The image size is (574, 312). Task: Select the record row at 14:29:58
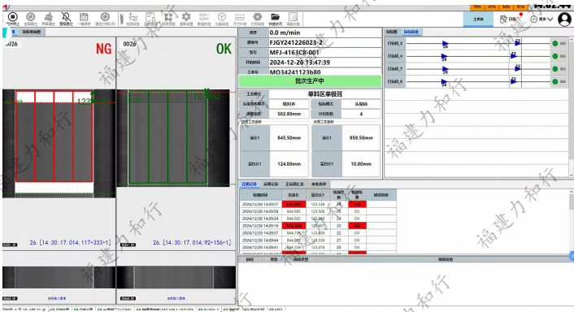pos(318,211)
